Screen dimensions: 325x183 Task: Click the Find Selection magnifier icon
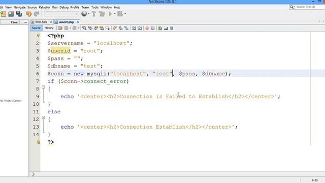tap(84, 28)
